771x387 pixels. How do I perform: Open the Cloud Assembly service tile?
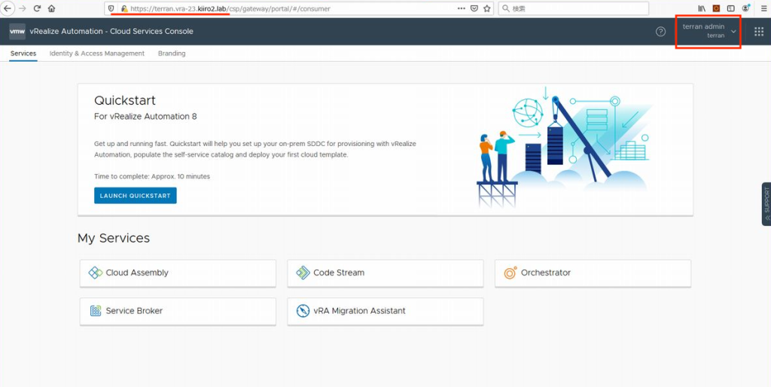tap(178, 273)
